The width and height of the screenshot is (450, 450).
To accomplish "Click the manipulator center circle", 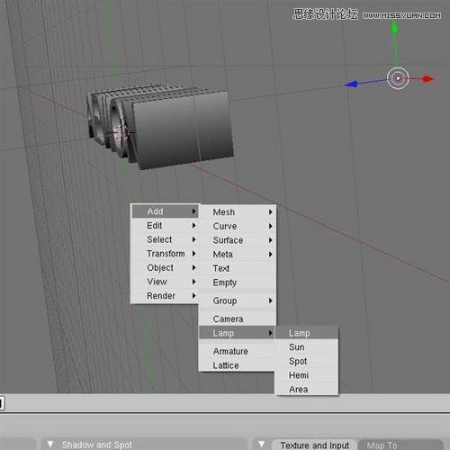I will click(398, 78).
